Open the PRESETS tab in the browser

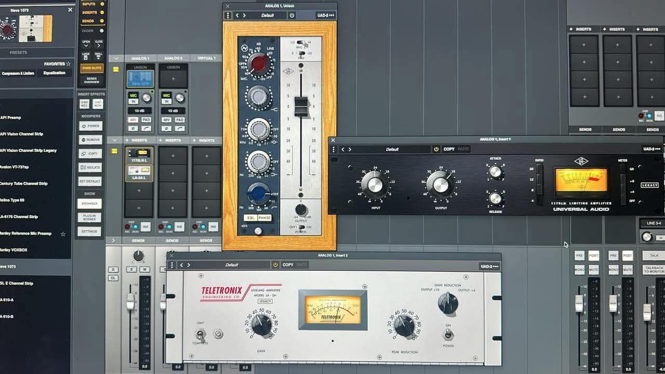tap(19, 52)
